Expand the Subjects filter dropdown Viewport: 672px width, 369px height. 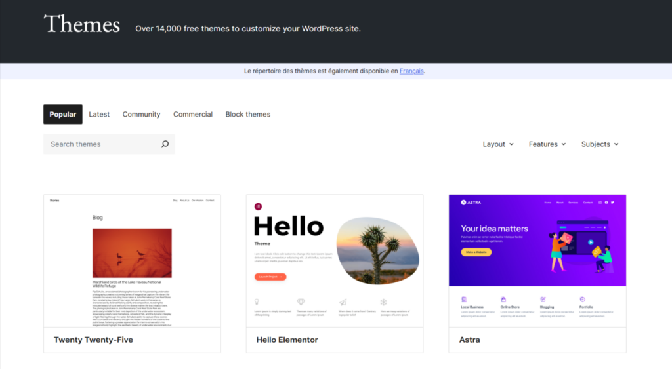(x=600, y=144)
